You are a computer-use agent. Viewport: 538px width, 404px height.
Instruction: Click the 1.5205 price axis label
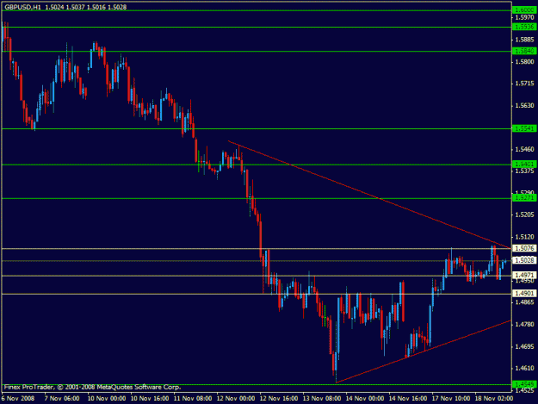pos(524,214)
